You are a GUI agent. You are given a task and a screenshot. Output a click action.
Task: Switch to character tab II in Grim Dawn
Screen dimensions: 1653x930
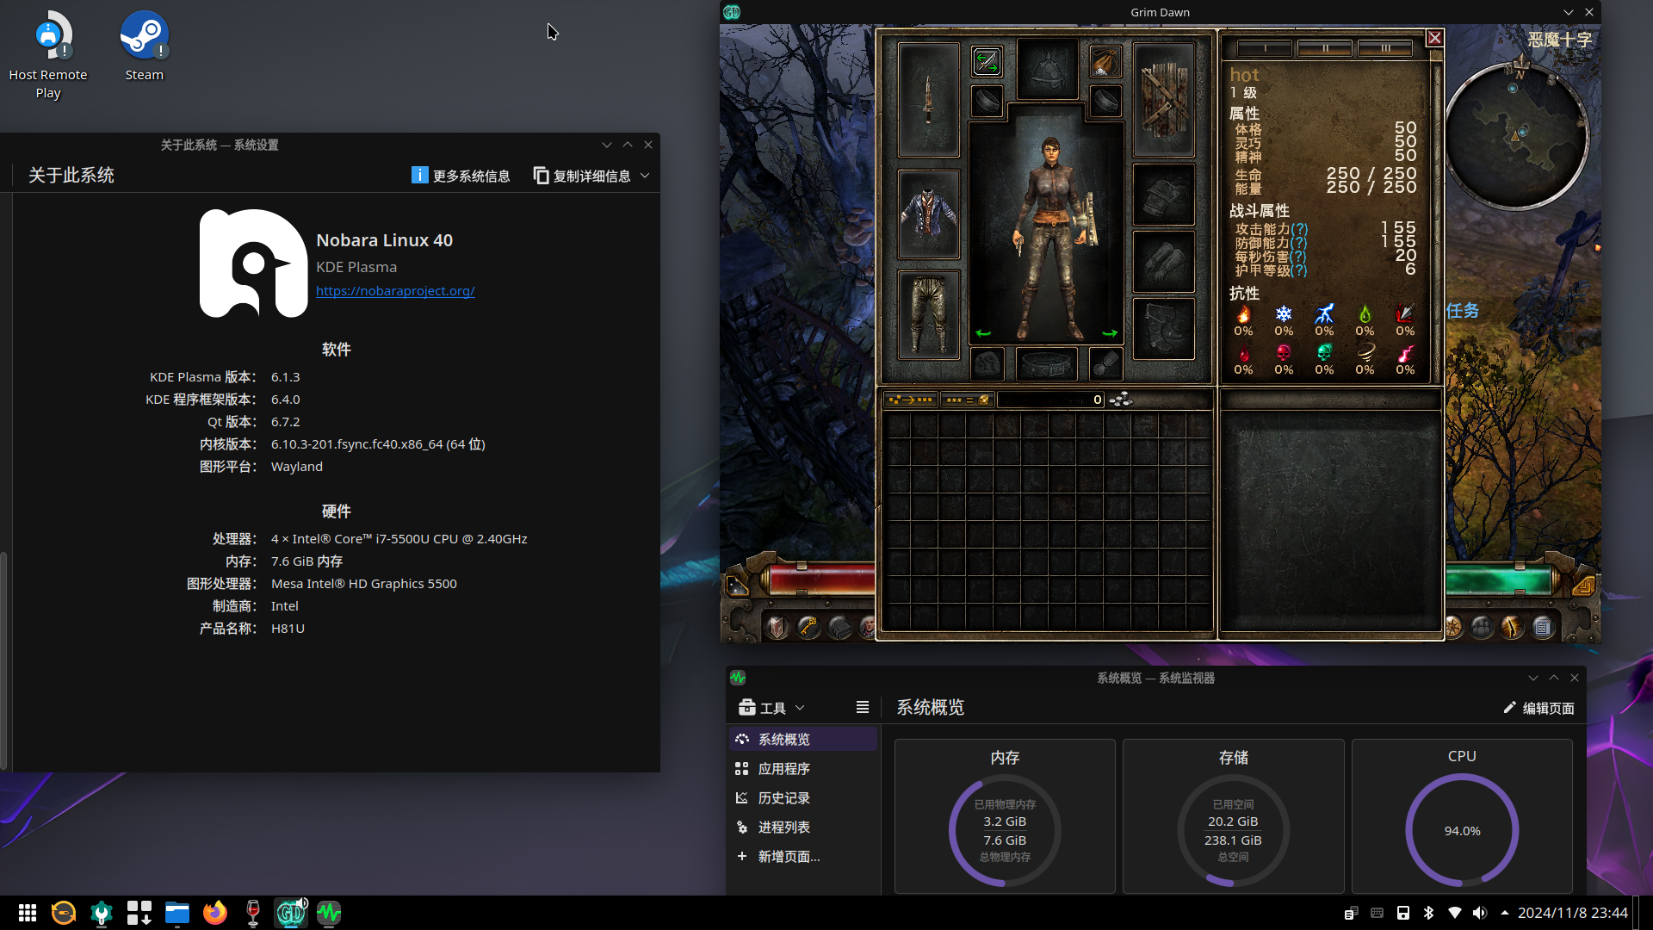pos(1325,48)
